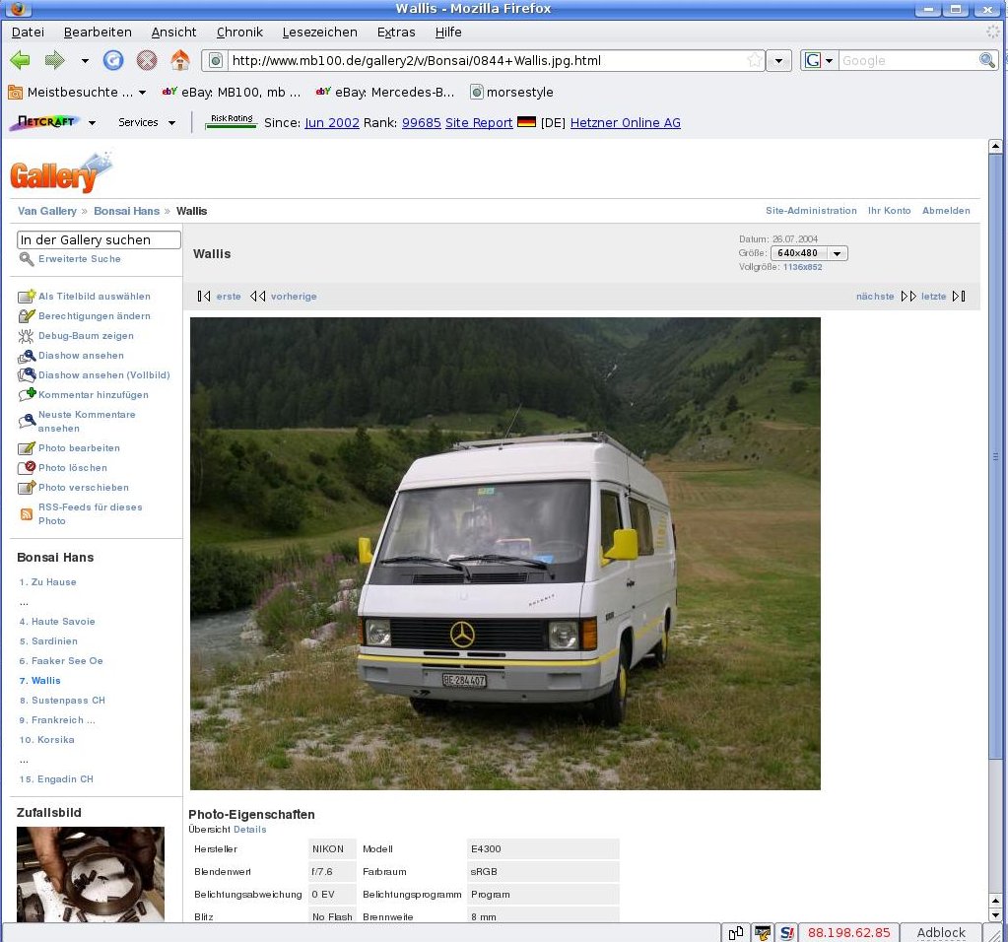Click the stop loading icon

click(x=147, y=60)
